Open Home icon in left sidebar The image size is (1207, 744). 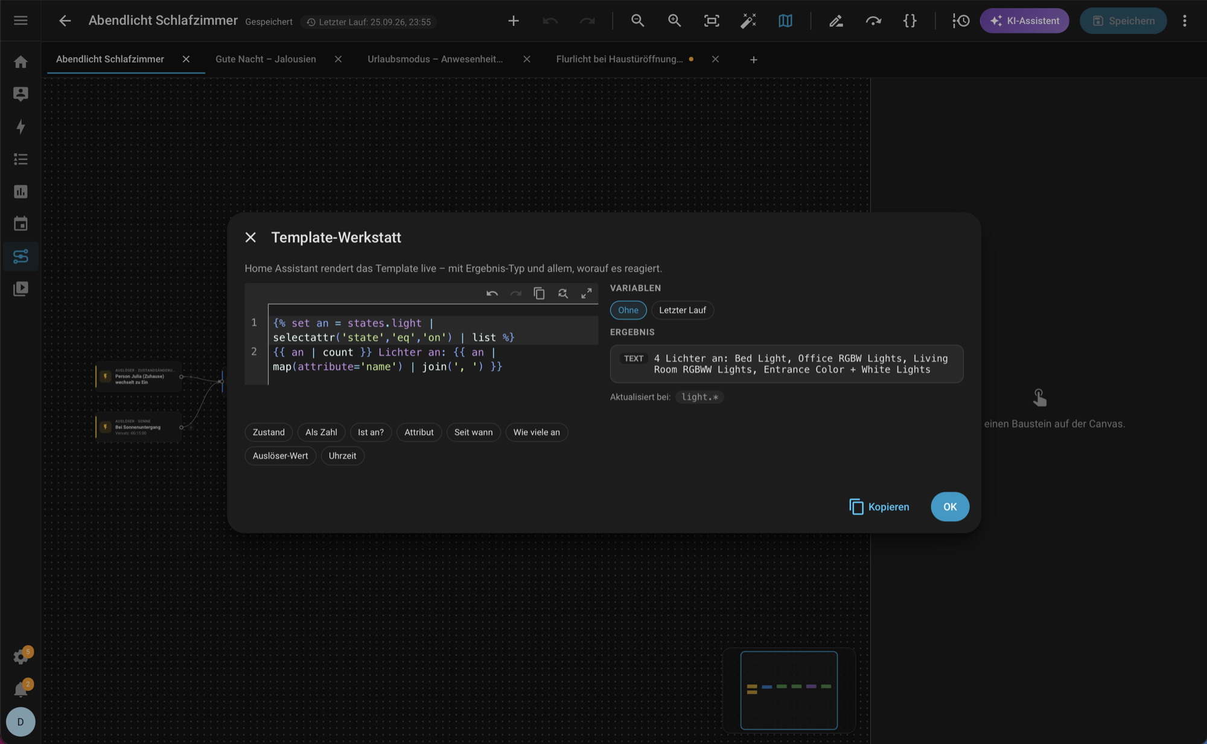21,62
